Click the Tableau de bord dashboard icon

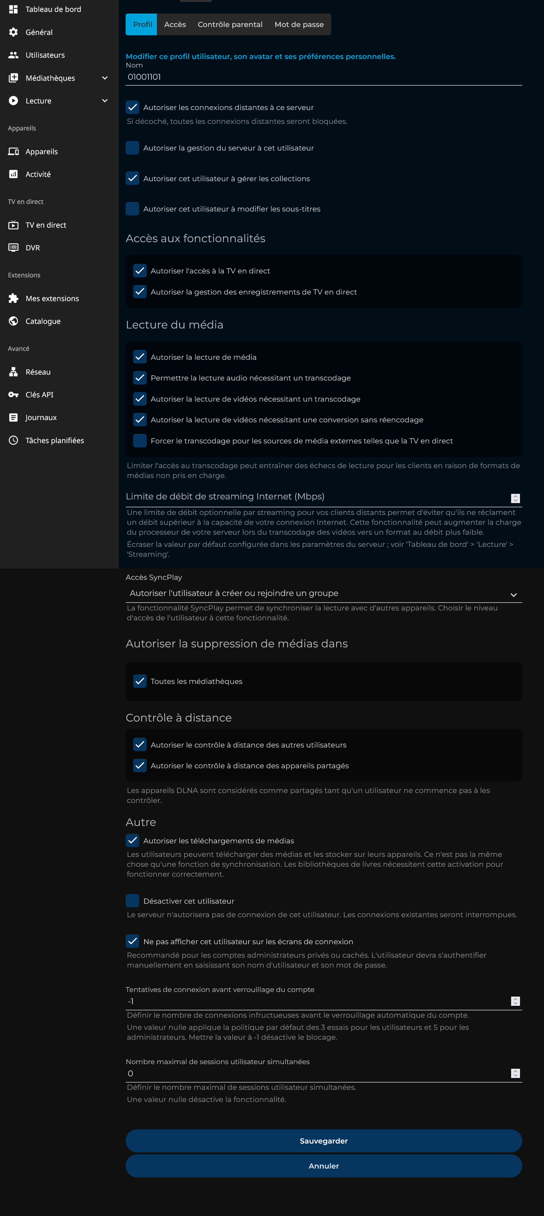point(13,9)
